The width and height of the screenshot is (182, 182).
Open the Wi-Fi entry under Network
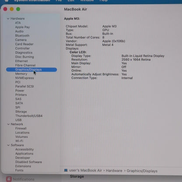[x=19, y=141]
